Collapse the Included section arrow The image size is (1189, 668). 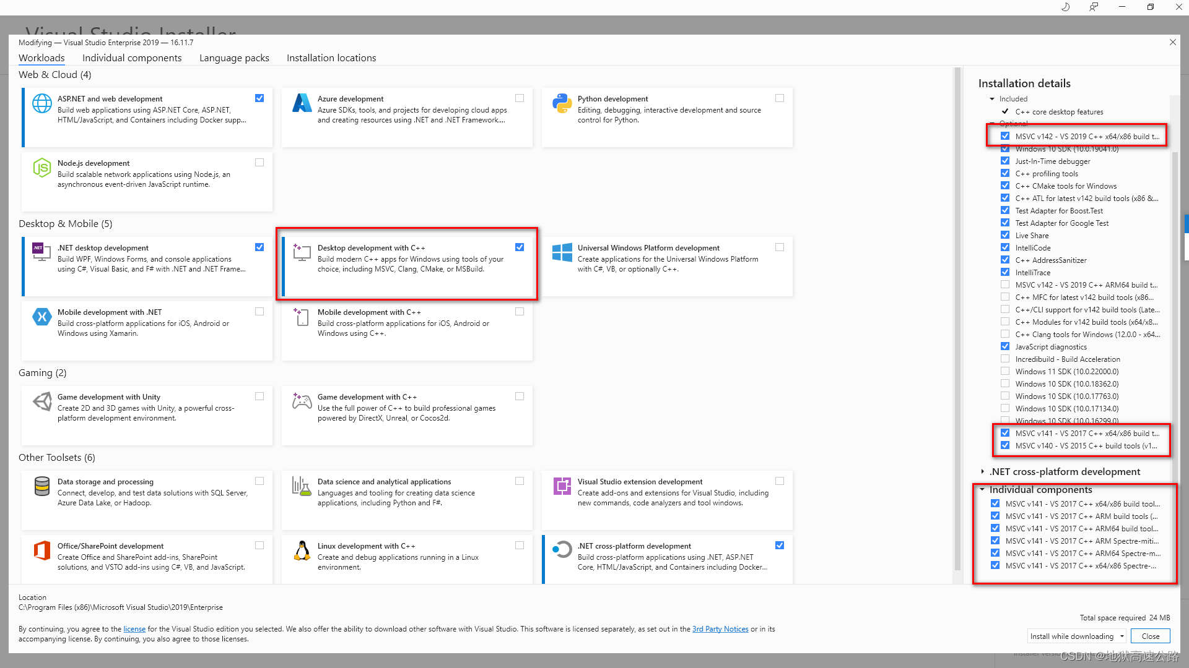[992, 99]
